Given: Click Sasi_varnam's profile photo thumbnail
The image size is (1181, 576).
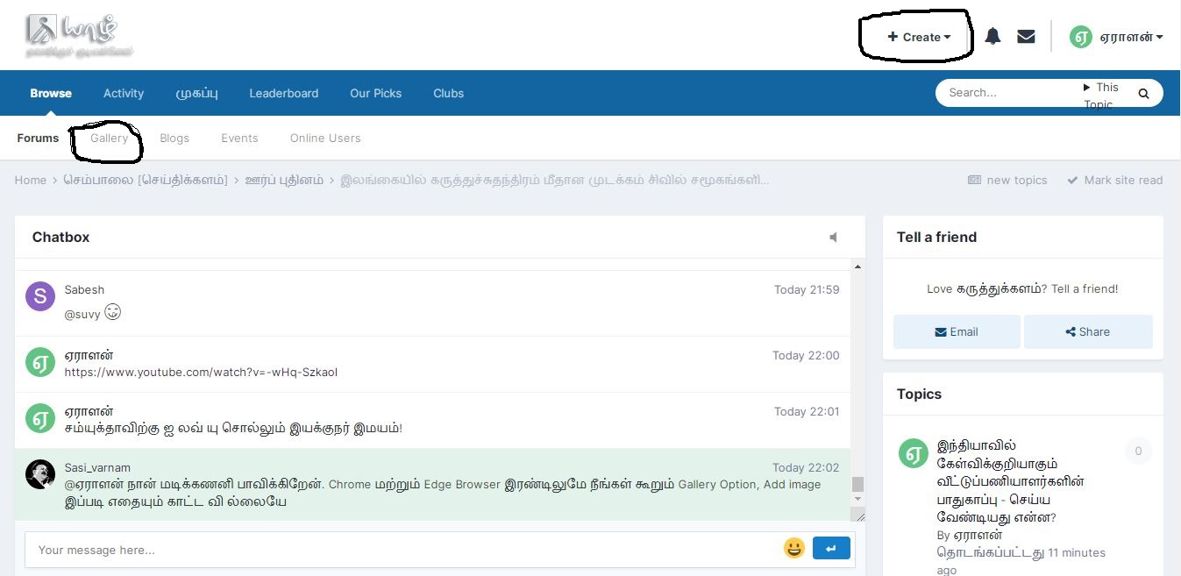Looking at the screenshot, I should 40,474.
